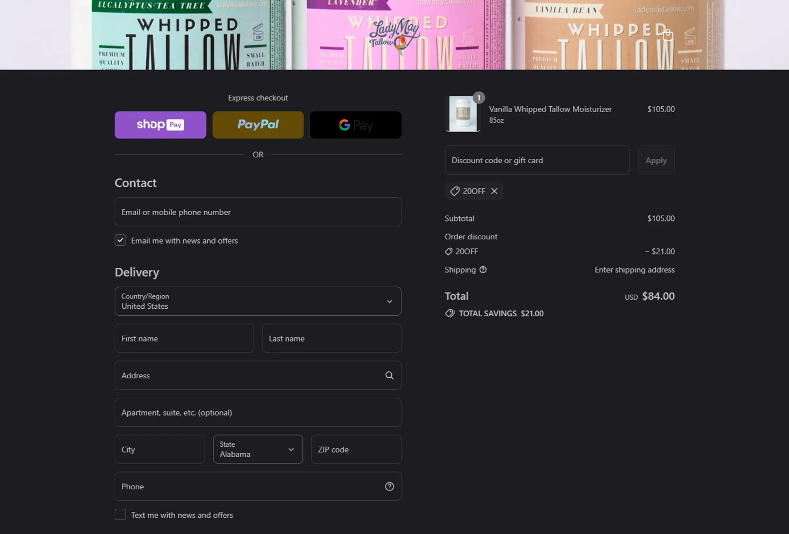This screenshot has height=534, width=789.
Task: Click the phone help question icon
Action: point(389,487)
